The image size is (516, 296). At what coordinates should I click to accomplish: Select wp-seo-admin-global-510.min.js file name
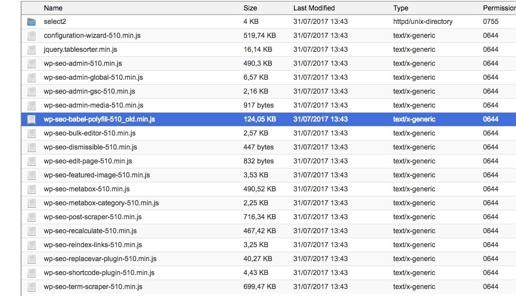(x=93, y=78)
